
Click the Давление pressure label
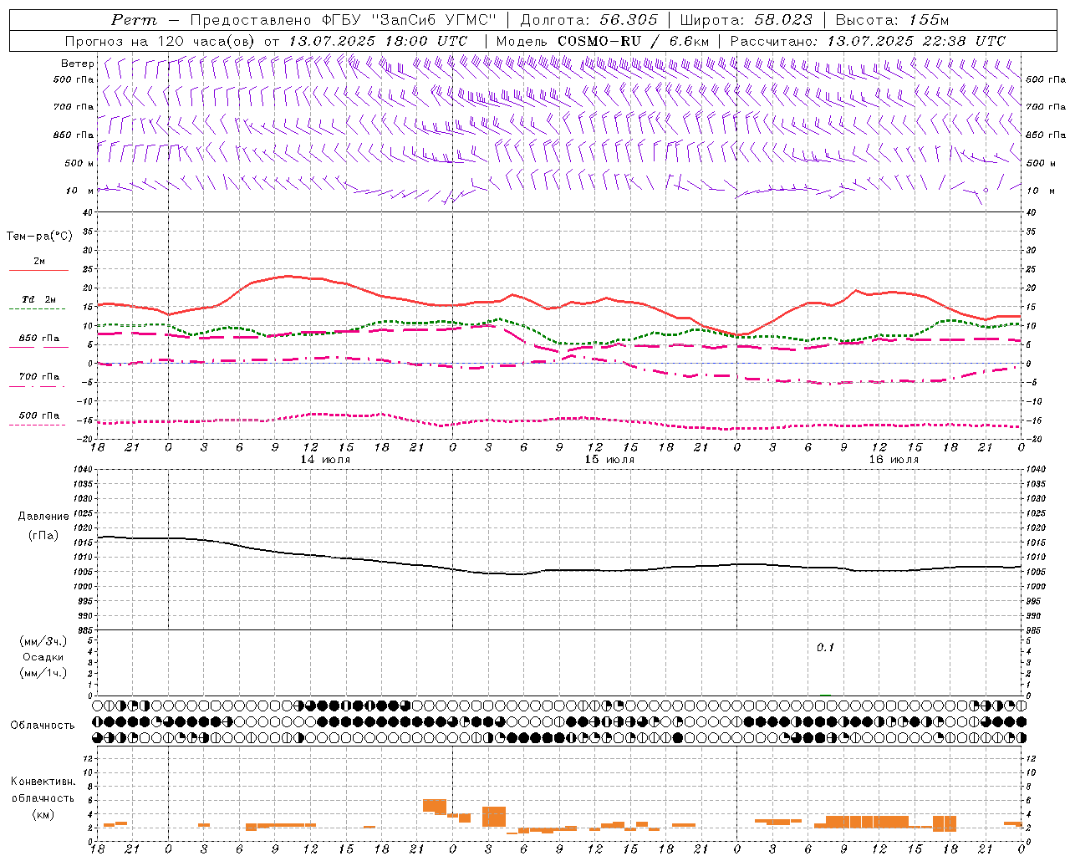click(42, 517)
